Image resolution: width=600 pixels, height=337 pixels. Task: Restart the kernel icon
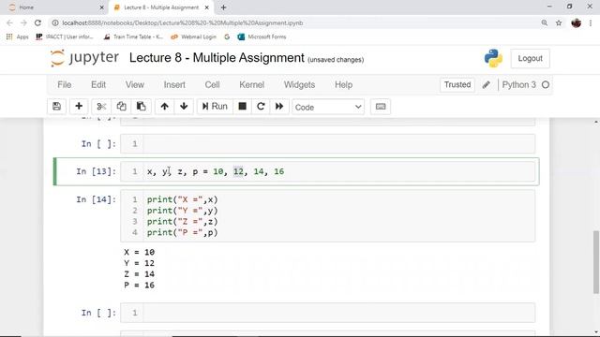[x=261, y=107]
